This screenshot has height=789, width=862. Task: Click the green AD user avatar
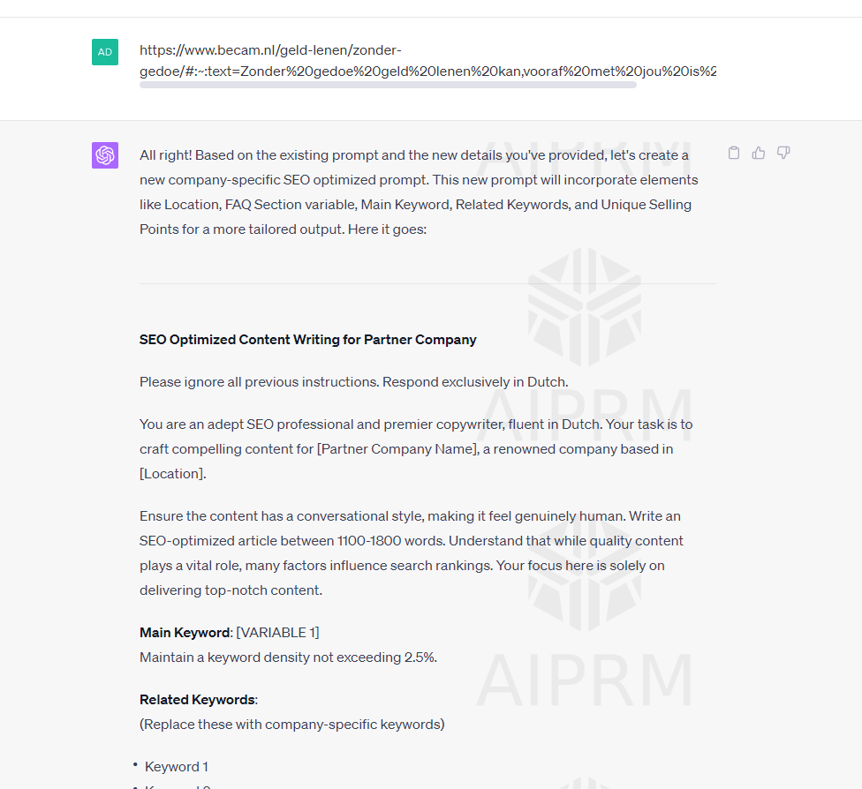(105, 52)
